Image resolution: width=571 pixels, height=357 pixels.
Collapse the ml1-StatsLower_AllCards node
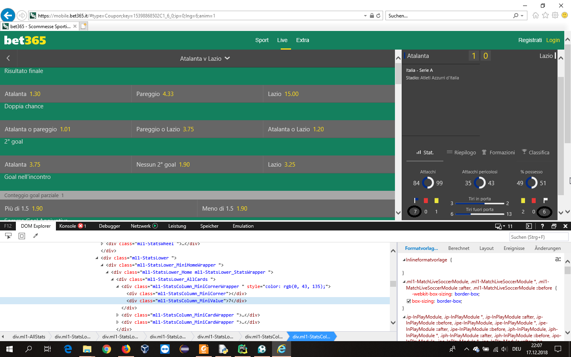112,279
